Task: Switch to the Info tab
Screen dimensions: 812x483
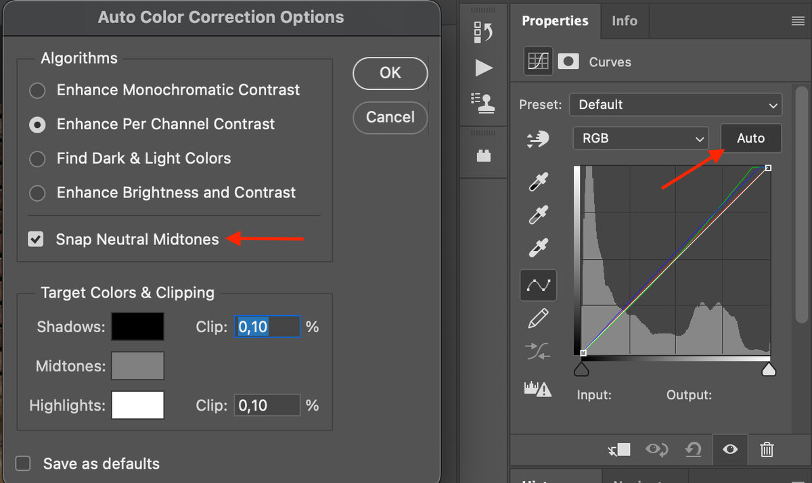Action: pyautogui.click(x=624, y=20)
